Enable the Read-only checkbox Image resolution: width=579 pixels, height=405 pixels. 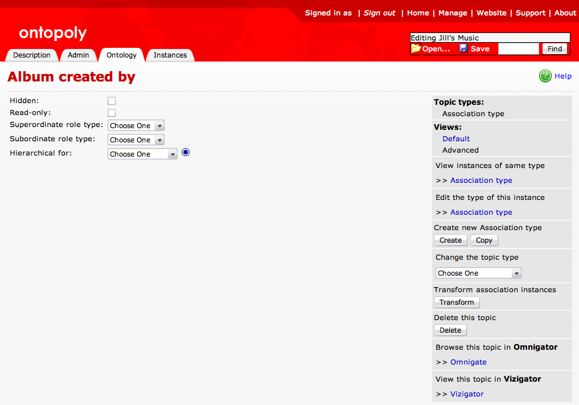coord(111,112)
